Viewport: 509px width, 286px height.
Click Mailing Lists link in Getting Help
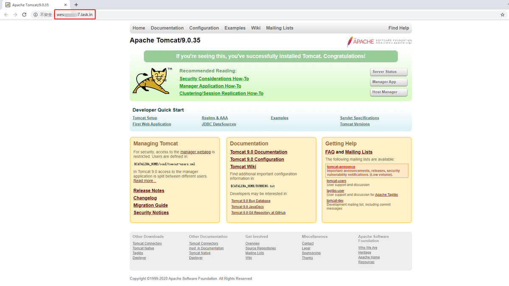(x=359, y=152)
